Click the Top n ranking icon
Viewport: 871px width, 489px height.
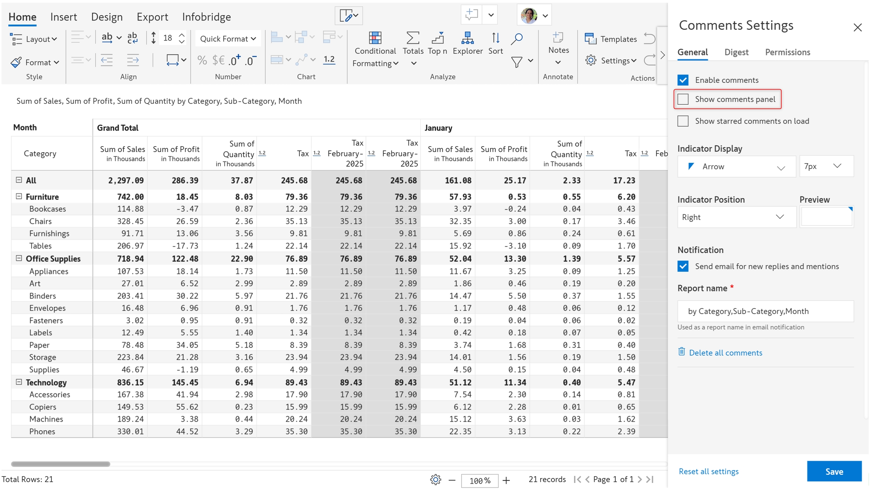[x=437, y=38]
